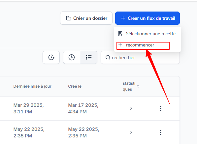Click the plus icon beside recommencer

pos(120,45)
